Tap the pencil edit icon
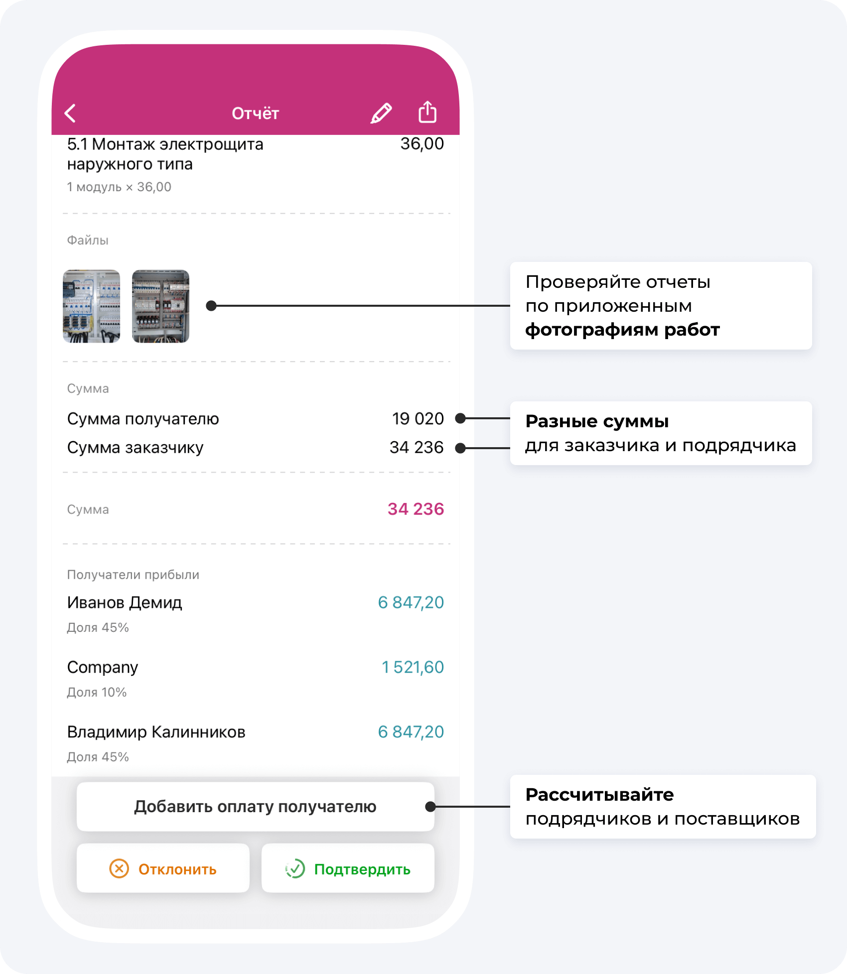The image size is (847, 974). point(381,113)
